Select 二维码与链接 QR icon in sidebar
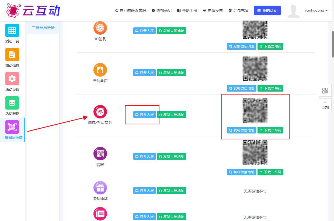Viewport: 334px width, 221px height. tap(12, 127)
